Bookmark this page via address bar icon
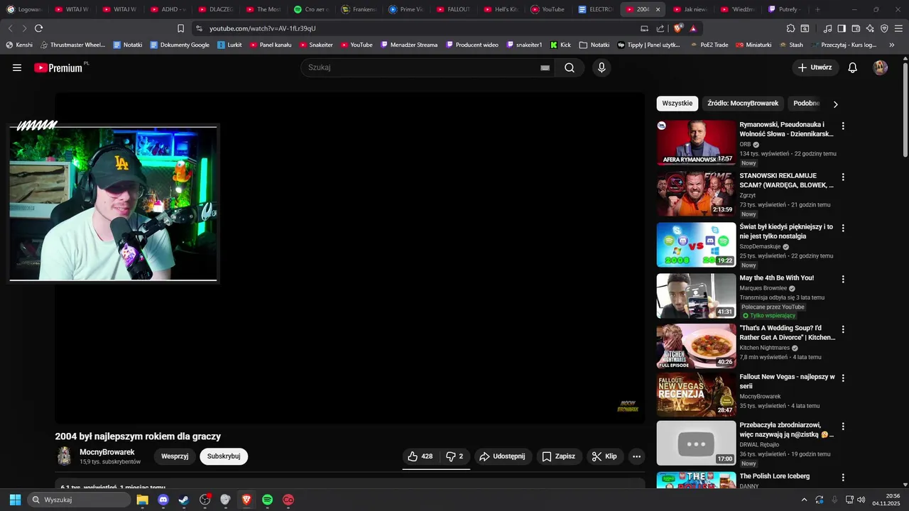Image resolution: width=909 pixels, height=511 pixels. pos(180,28)
